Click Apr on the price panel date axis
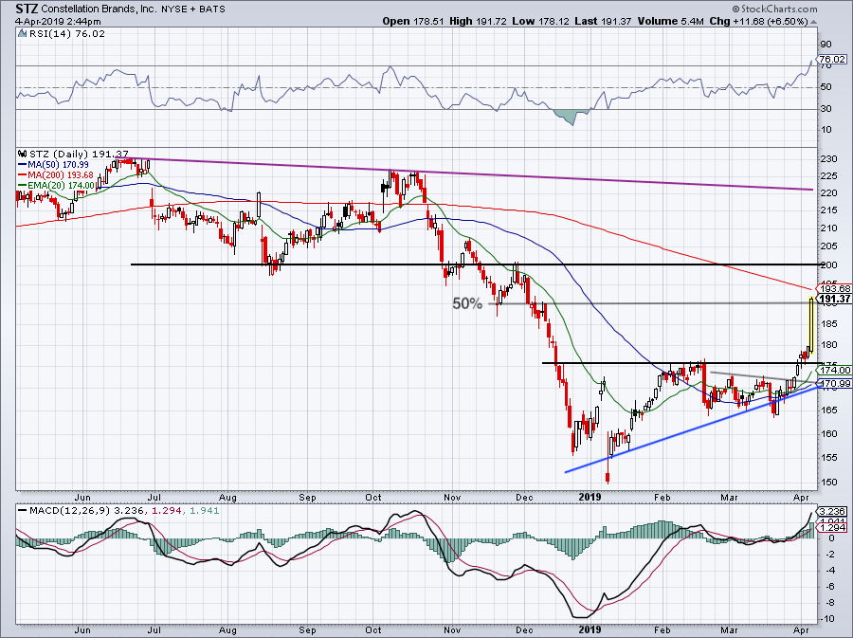 pos(801,497)
